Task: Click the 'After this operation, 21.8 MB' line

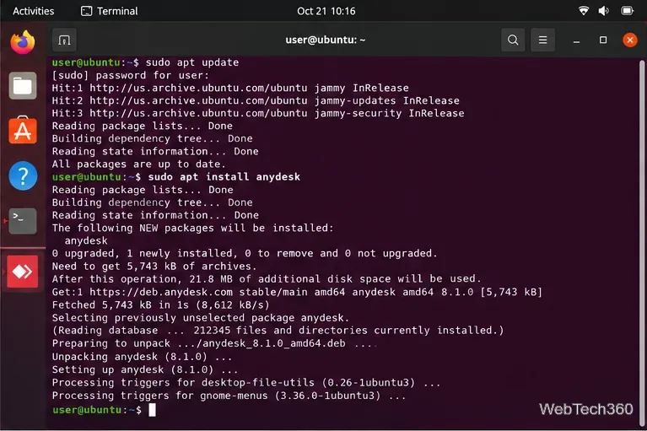Action: pyautogui.click(x=267, y=279)
